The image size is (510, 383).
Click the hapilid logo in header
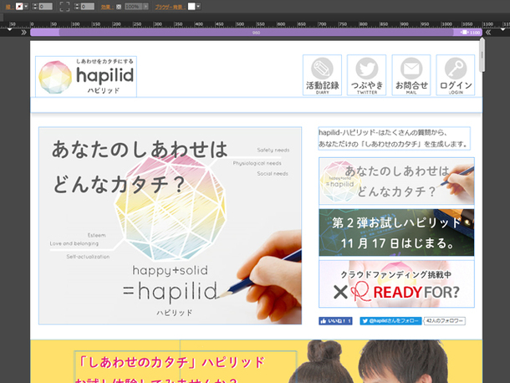(86, 77)
